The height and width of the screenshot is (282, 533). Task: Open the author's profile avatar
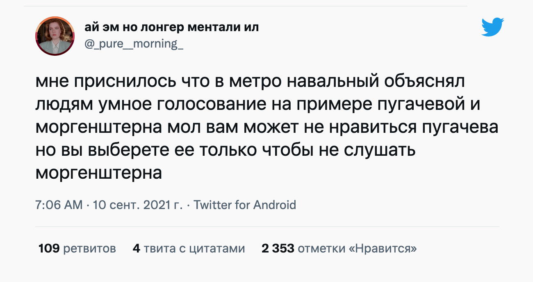[54, 36]
